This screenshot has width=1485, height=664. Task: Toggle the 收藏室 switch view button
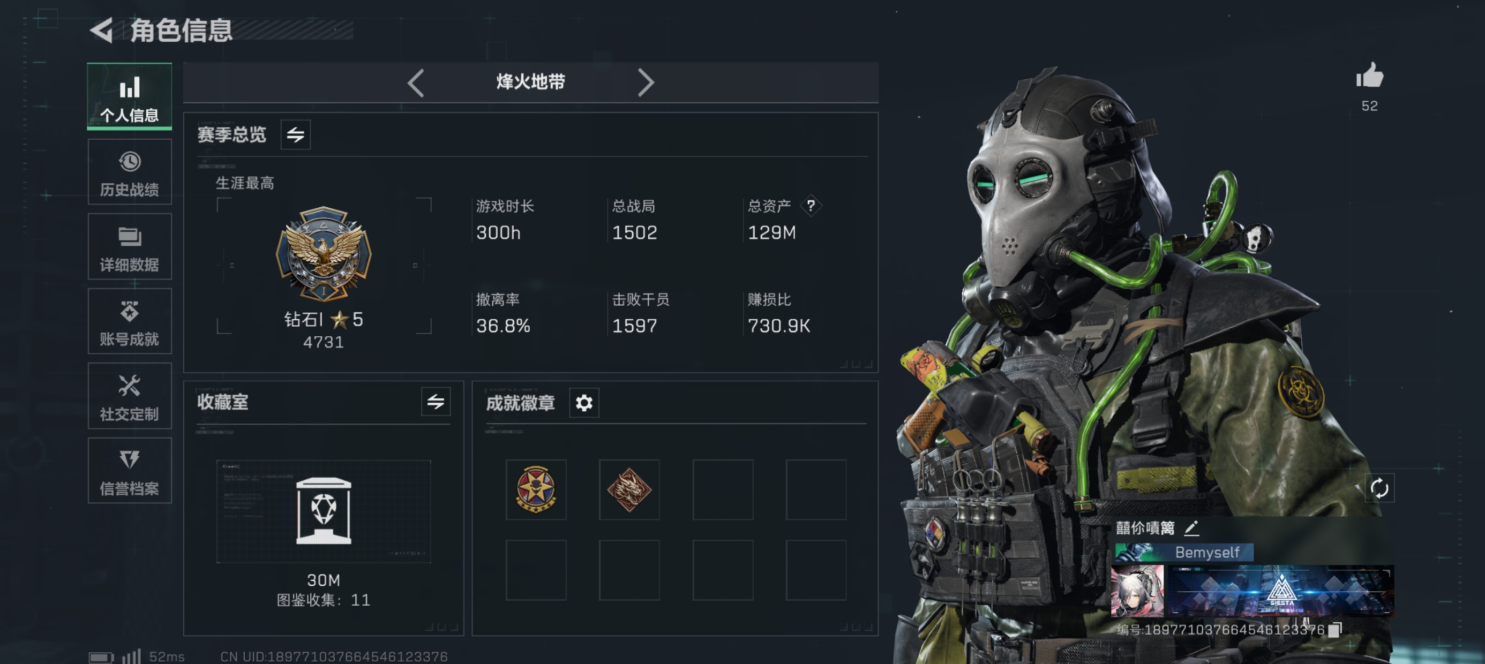tap(436, 402)
